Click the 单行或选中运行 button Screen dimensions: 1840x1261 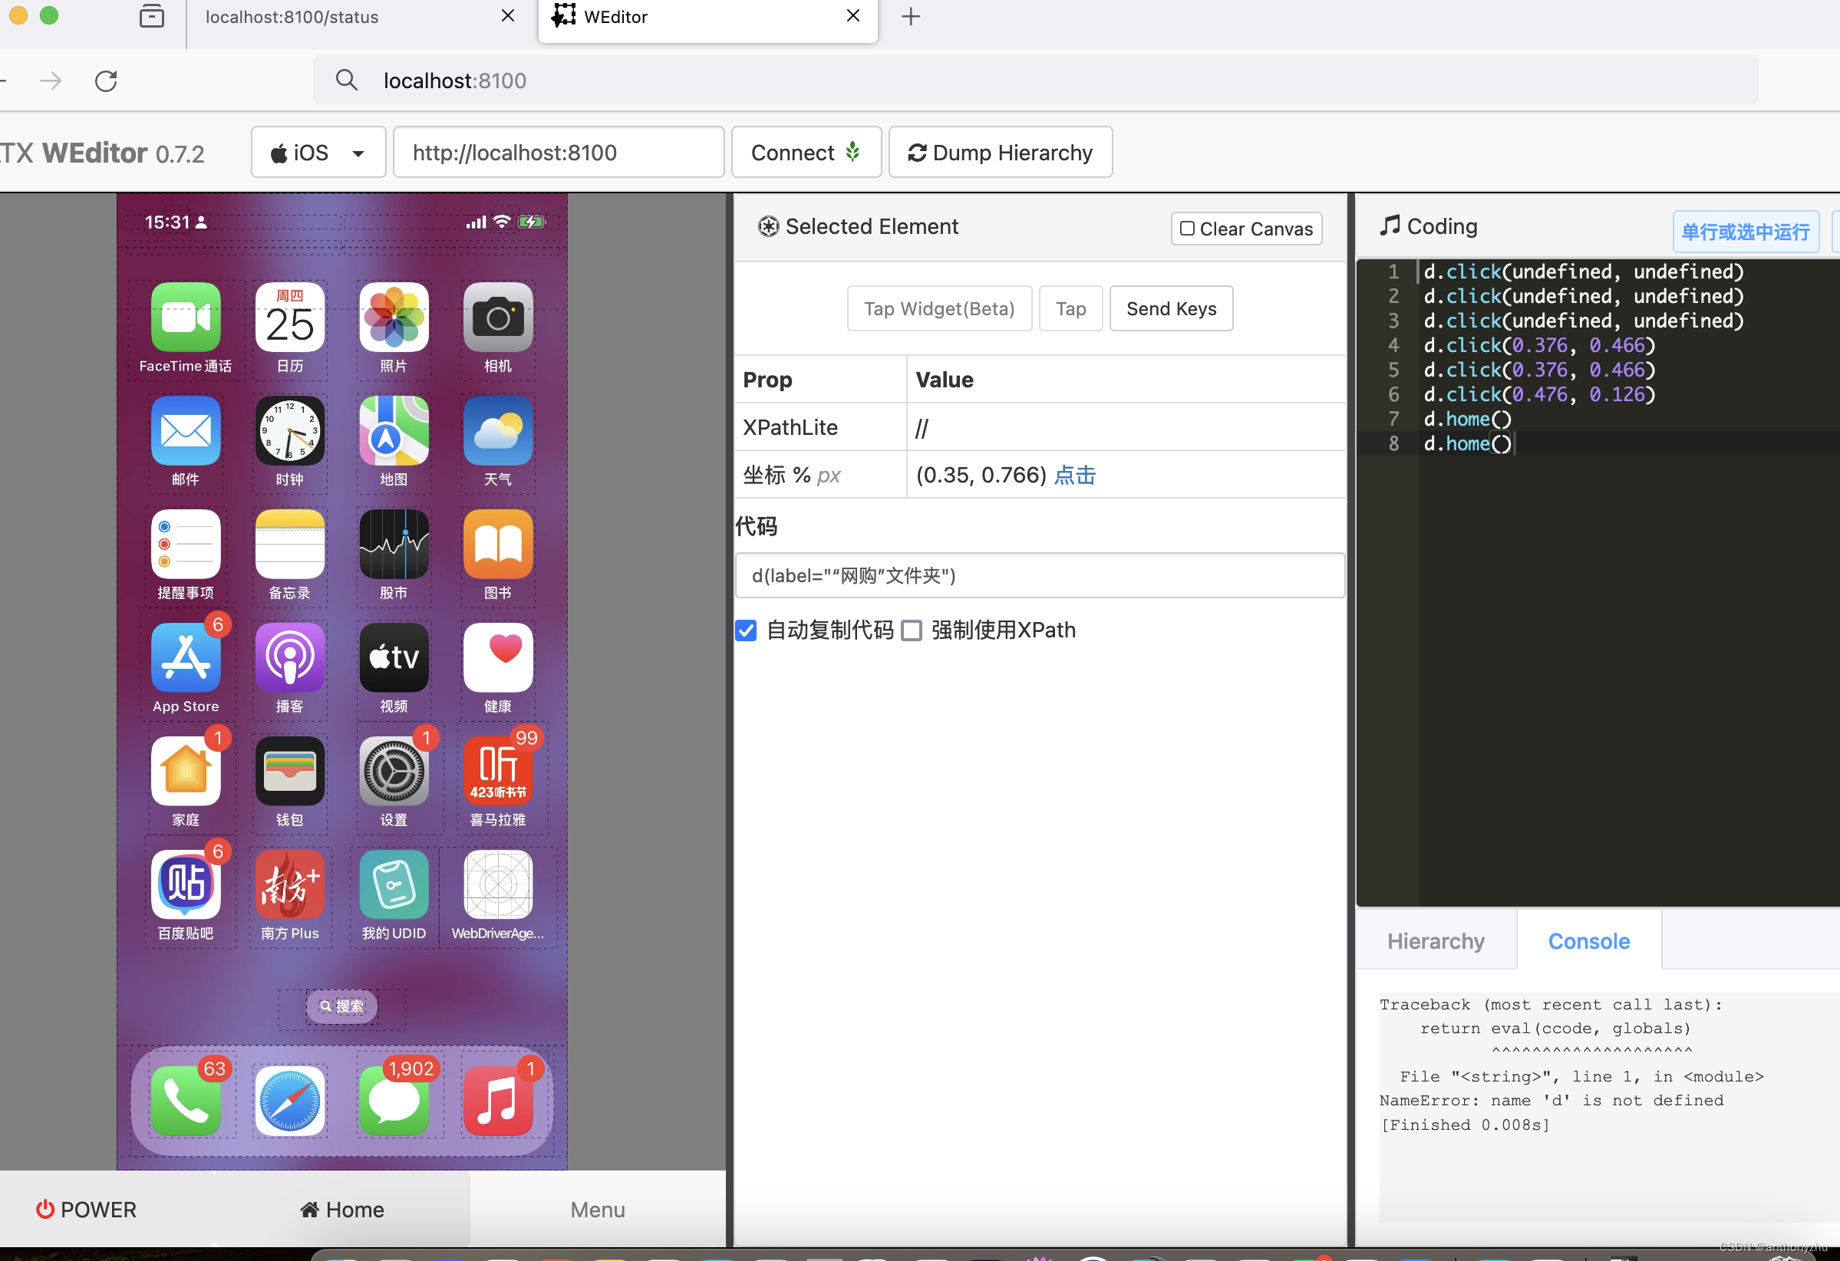coord(1746,231)
